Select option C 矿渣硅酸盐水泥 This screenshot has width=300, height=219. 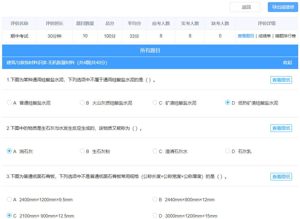pos(155,102)
